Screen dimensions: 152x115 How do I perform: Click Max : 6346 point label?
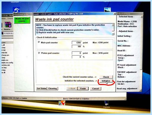101,42
